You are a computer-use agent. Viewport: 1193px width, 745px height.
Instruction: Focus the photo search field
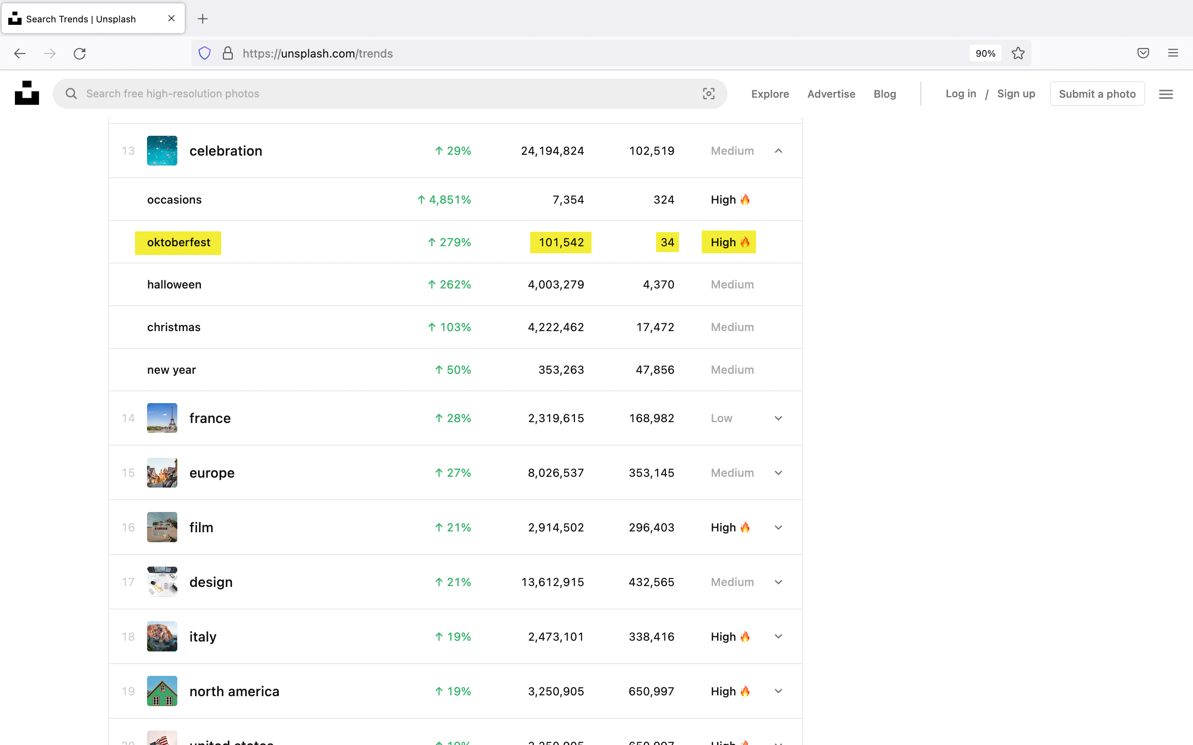coord(389,94)
